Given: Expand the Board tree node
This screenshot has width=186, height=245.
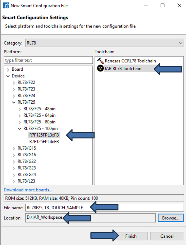Looking at the screenshot, I should pos(8,70).
